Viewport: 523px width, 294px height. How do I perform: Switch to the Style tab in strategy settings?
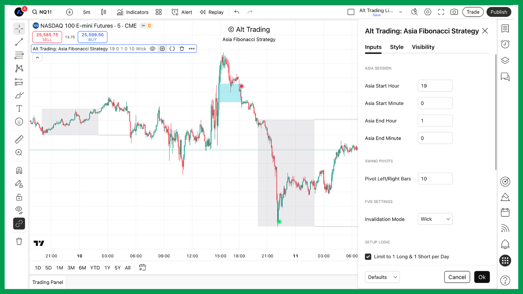tap(396, 47)
